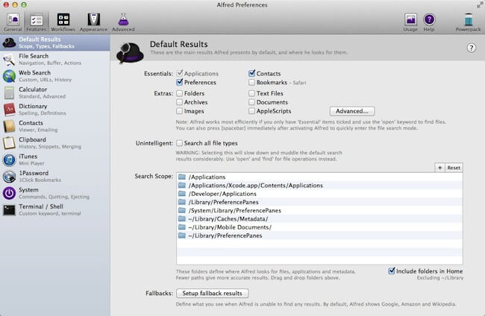The width and height of the screenshot is (485, 316).
Task: Open the Help toolbar icon
Action: (x=429, y=19)
